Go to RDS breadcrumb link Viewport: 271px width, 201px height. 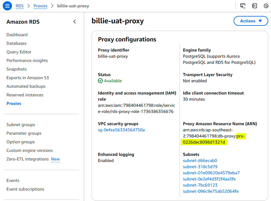(20, 6)
